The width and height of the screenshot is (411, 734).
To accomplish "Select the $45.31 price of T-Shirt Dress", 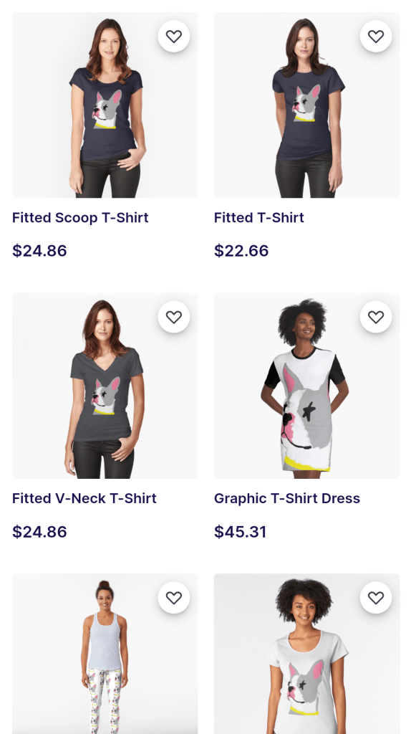I will (x=241, y=532).
